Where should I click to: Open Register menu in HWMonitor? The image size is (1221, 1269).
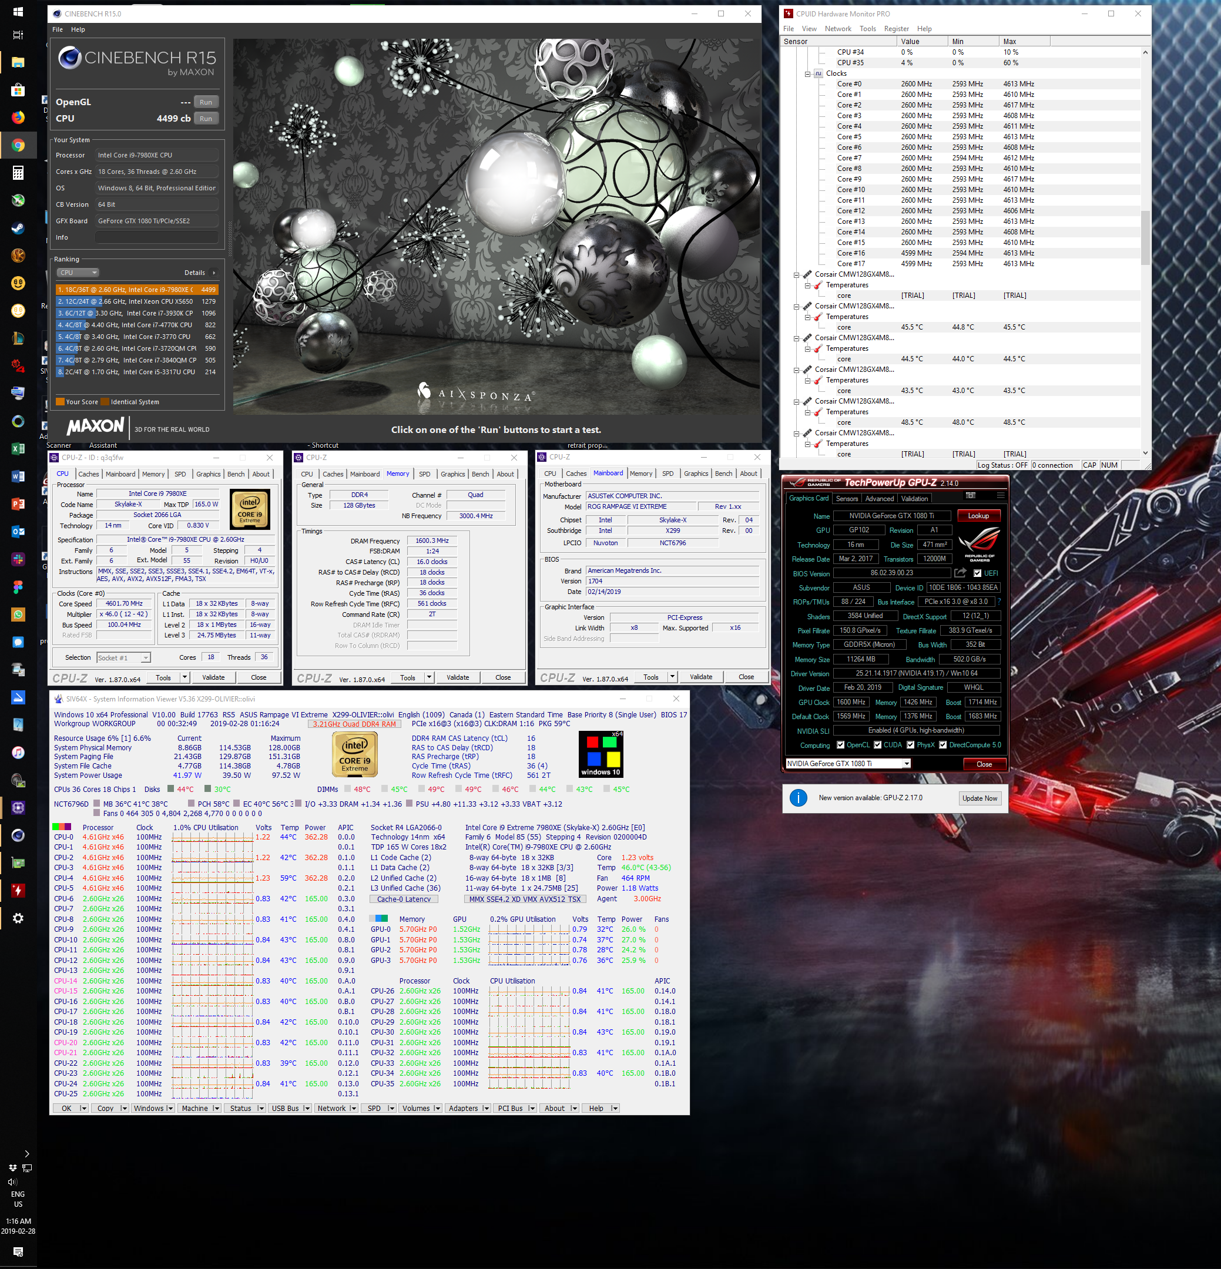[897, 28]
